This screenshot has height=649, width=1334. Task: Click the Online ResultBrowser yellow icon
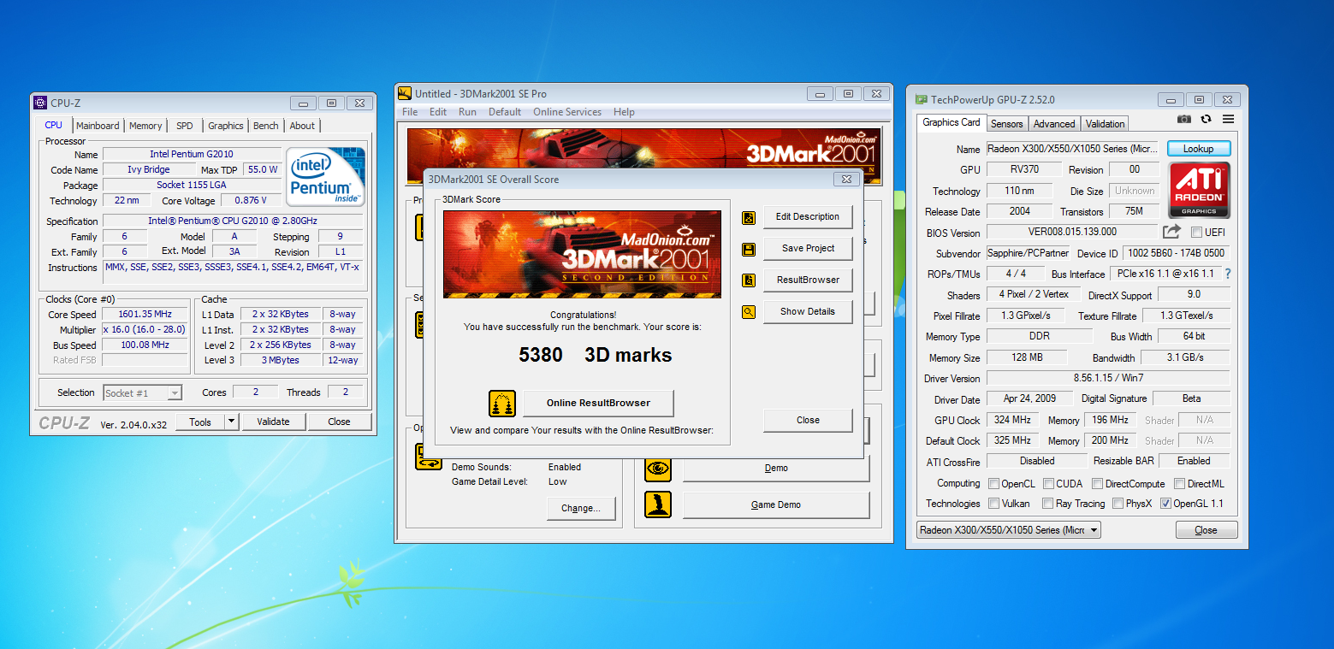(502, 403)
